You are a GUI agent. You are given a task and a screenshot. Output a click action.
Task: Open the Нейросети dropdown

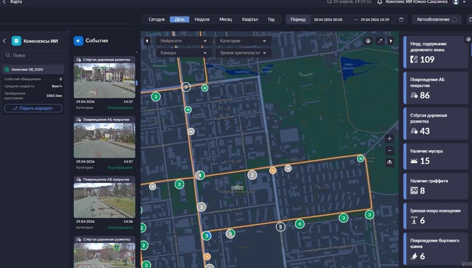pos(183,41)
